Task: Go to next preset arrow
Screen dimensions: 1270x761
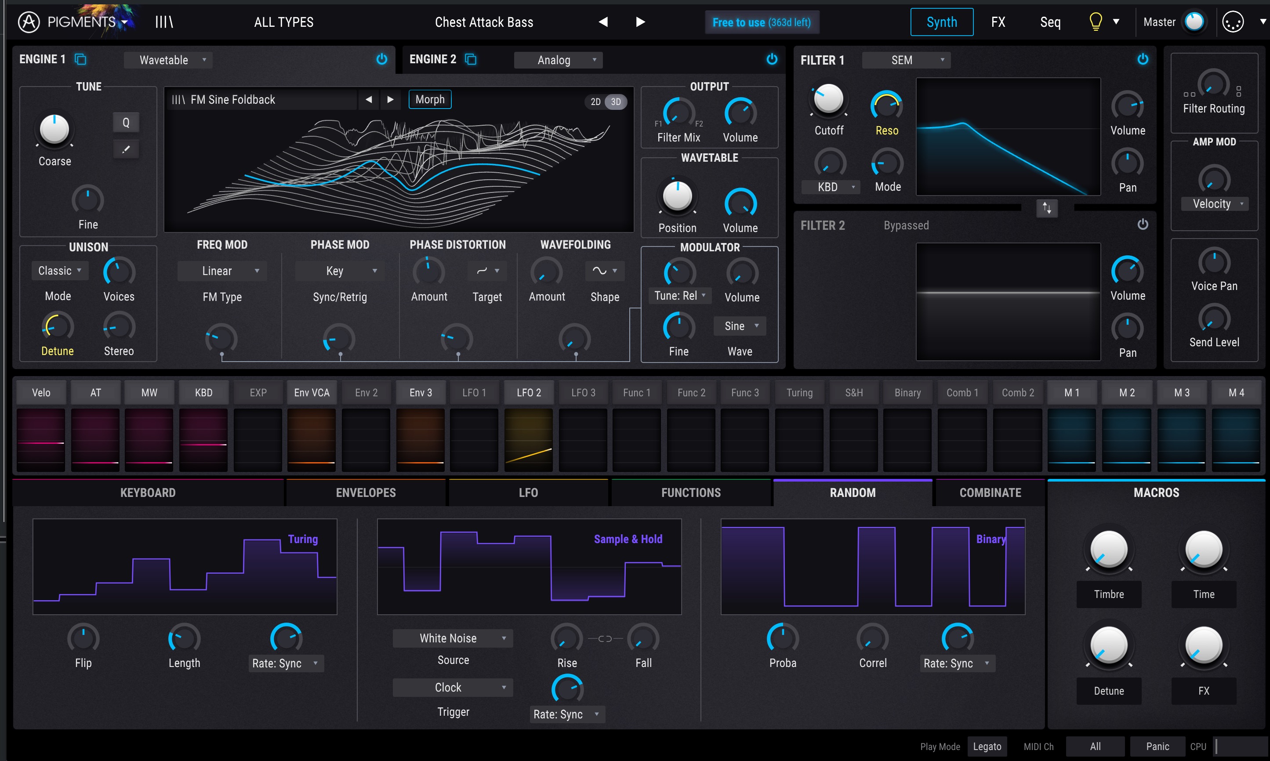Action: pyautogui.click(x=640, y=22)
